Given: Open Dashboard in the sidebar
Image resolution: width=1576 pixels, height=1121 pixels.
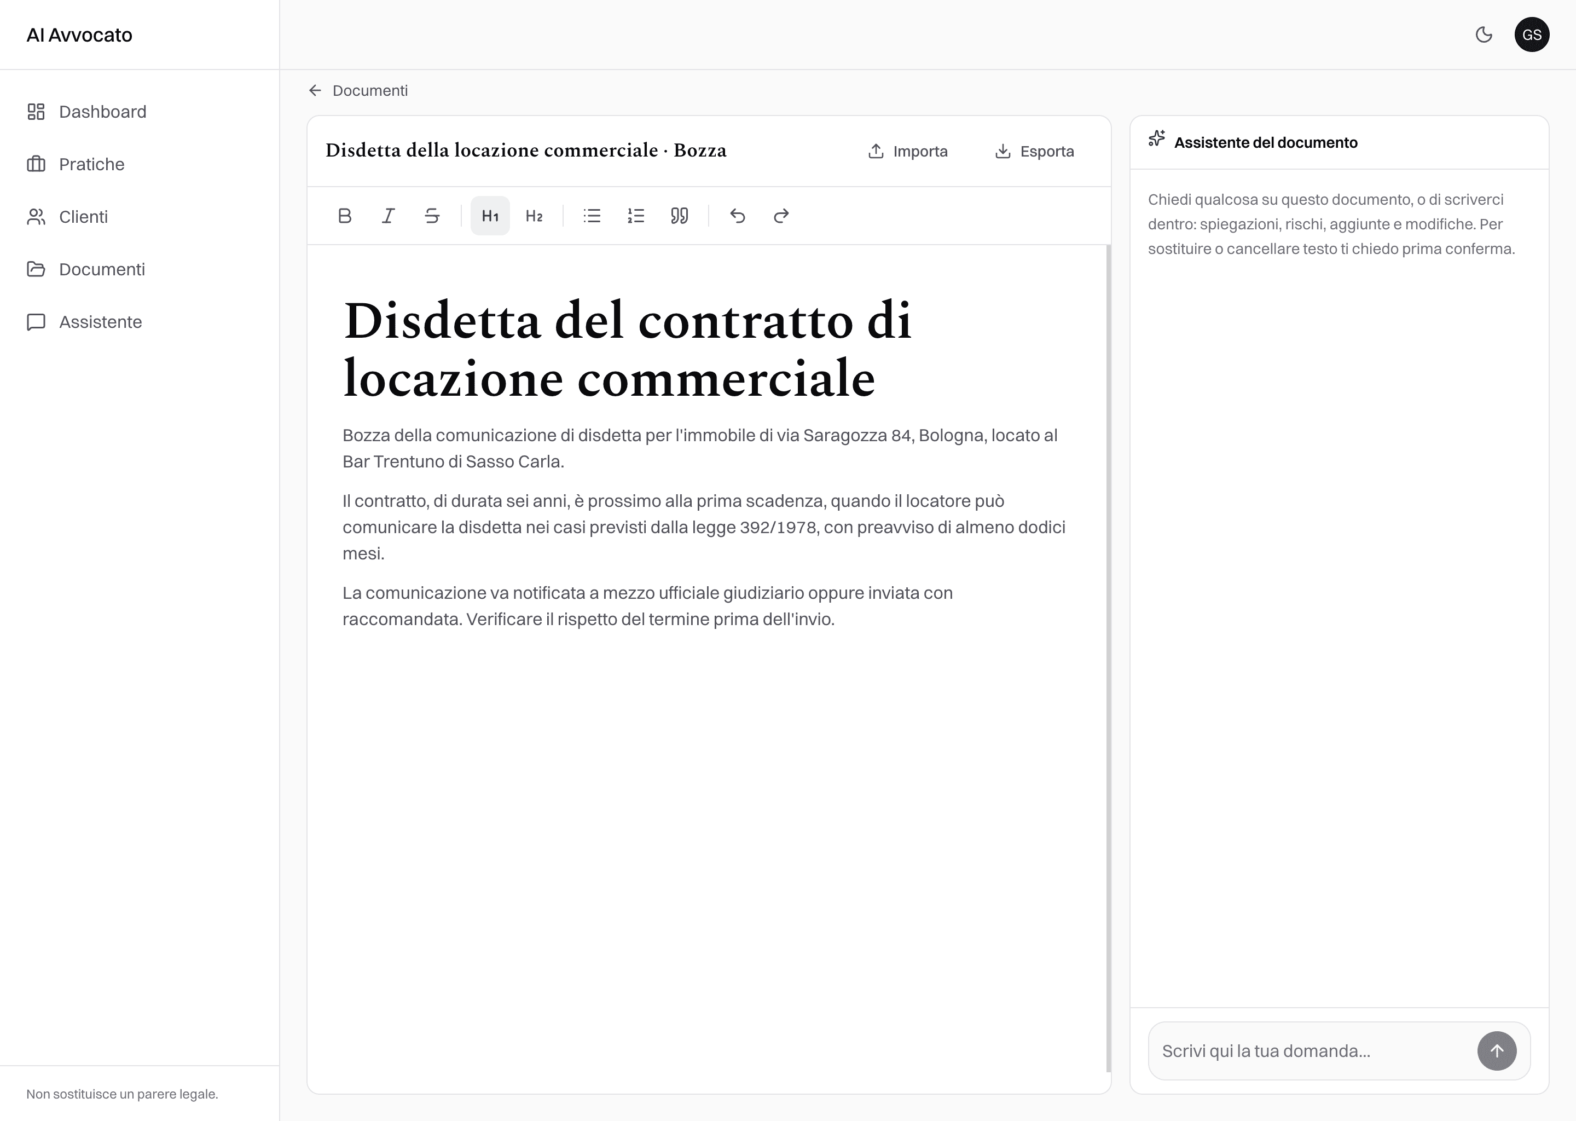Looking at the screenshot, I should [x=140, y=112].
